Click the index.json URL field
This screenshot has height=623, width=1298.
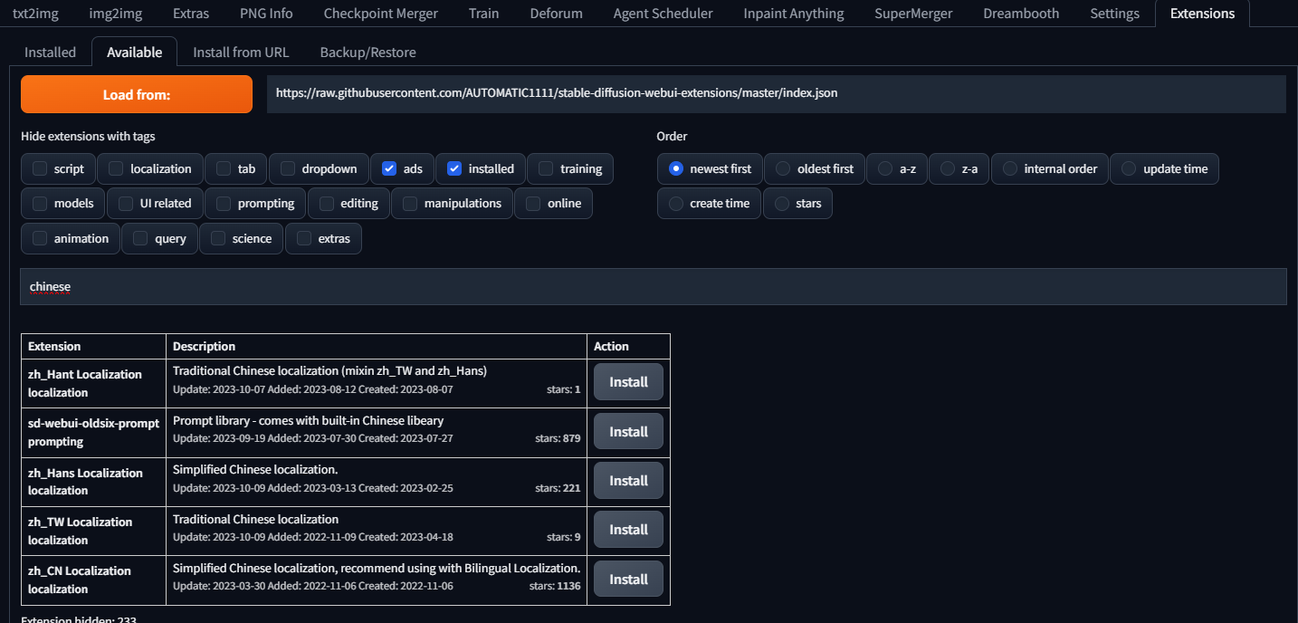pos(776,93)
